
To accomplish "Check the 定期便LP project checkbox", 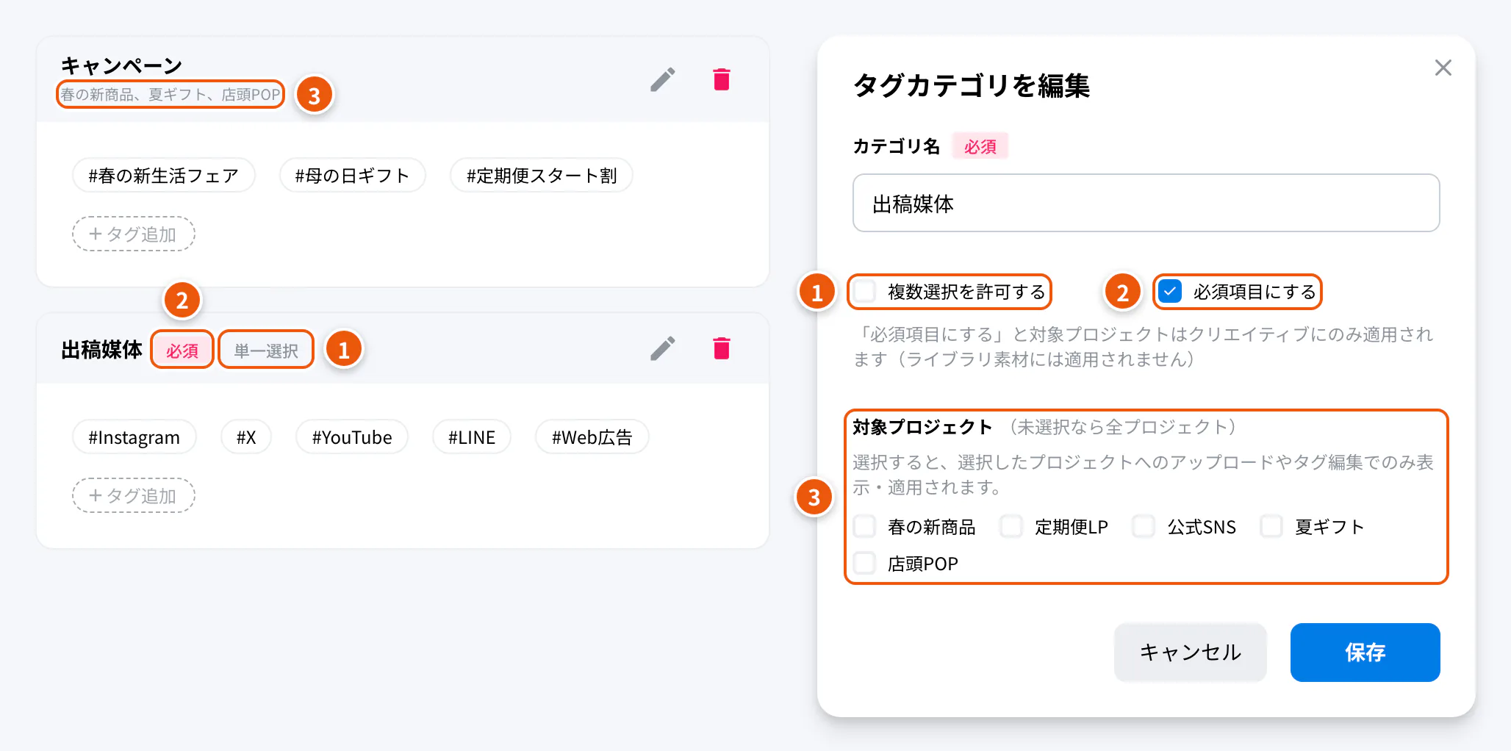I will 1011,526.
